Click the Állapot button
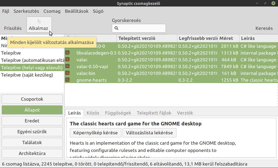This screenshot has height=168, width=278. 32,110
